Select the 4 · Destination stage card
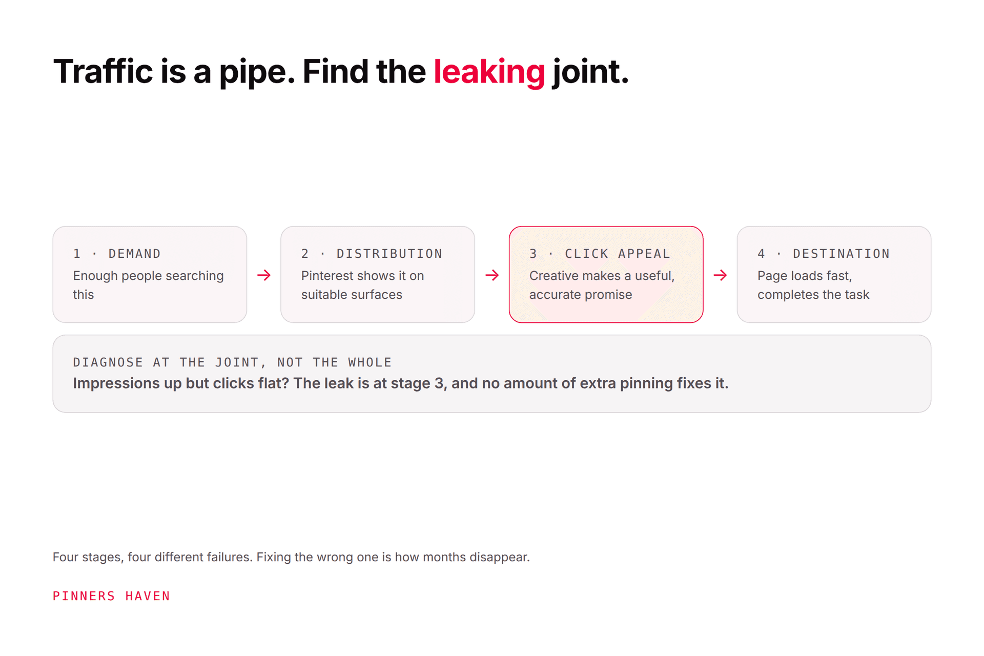 [834, 274]
